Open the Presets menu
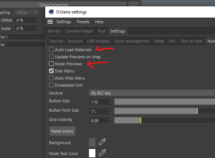 tap(83, 22)
